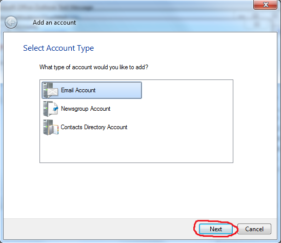Click the Newsgroup Account pinned-page icon
Viewport: 281px width, 243px height.
[x=51, y=109]
